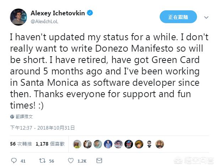Expand the tweet options chevron menu
Image resolution: width=218 pixels, height=168 pixels.
(206, 17)
